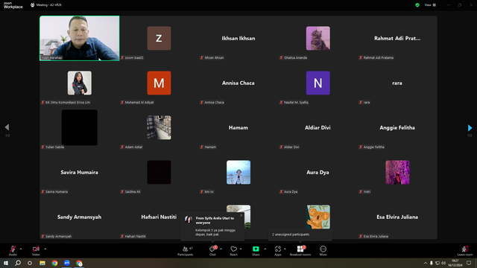
Task: Open the Participants panel
Action: [186, 251]
